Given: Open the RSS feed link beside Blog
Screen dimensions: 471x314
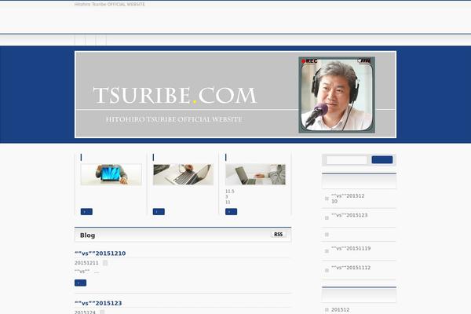Looking at the screenshot, I should pyautogui.click(x=278, y=235).
